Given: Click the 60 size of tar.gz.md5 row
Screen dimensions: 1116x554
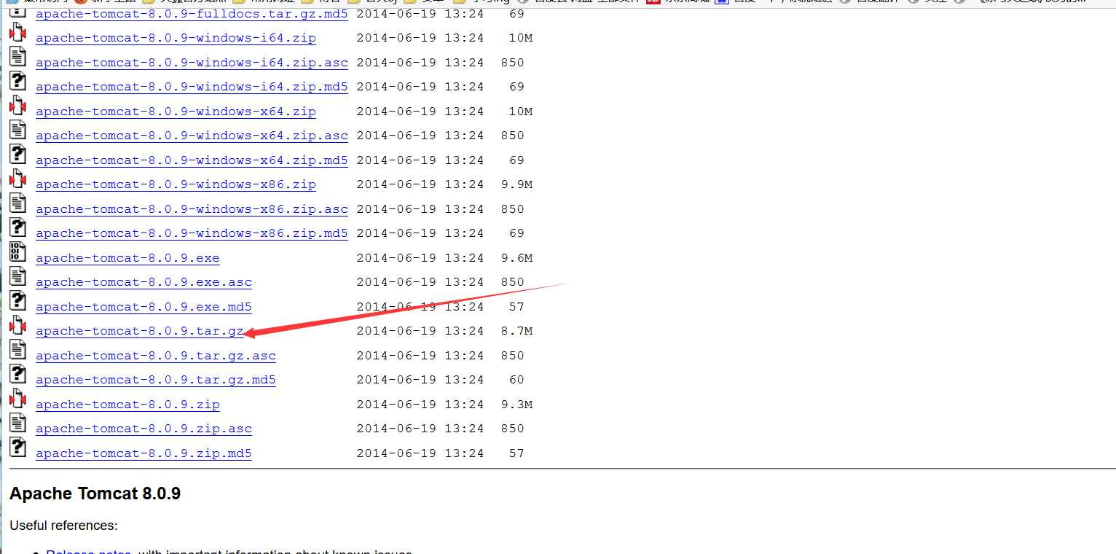Looking at the screenshot, I should (516, 380).
